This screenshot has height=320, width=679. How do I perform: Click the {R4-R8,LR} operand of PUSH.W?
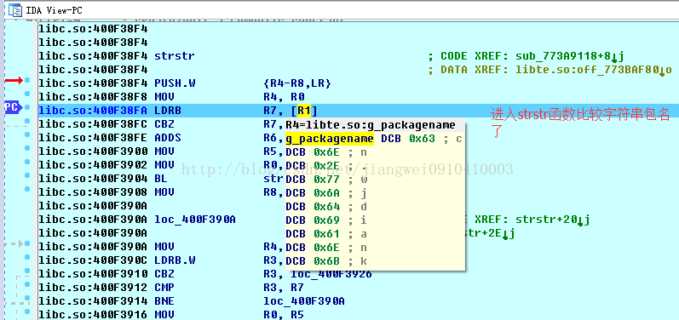pyautogui.click(x=296, y=83)
